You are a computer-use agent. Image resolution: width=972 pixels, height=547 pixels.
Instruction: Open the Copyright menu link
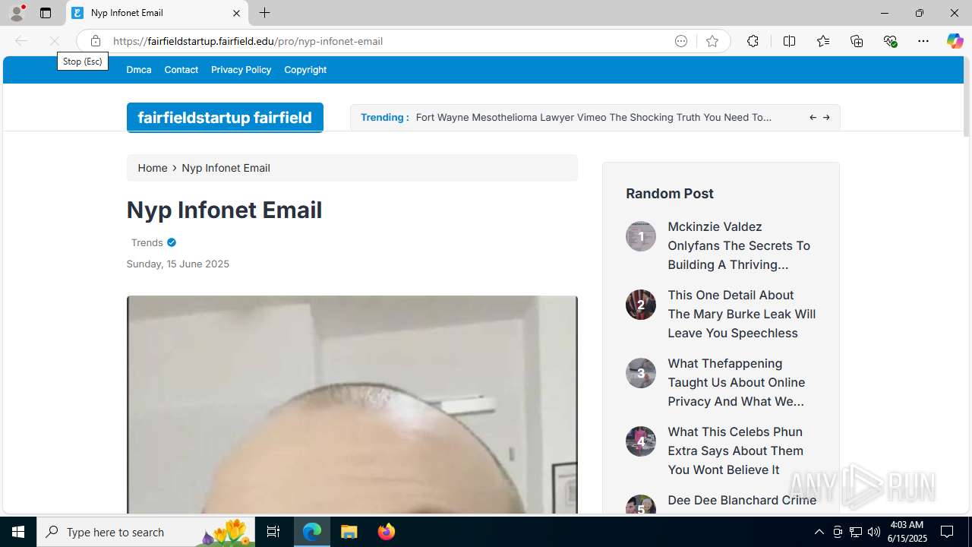(x=305, y=70)
